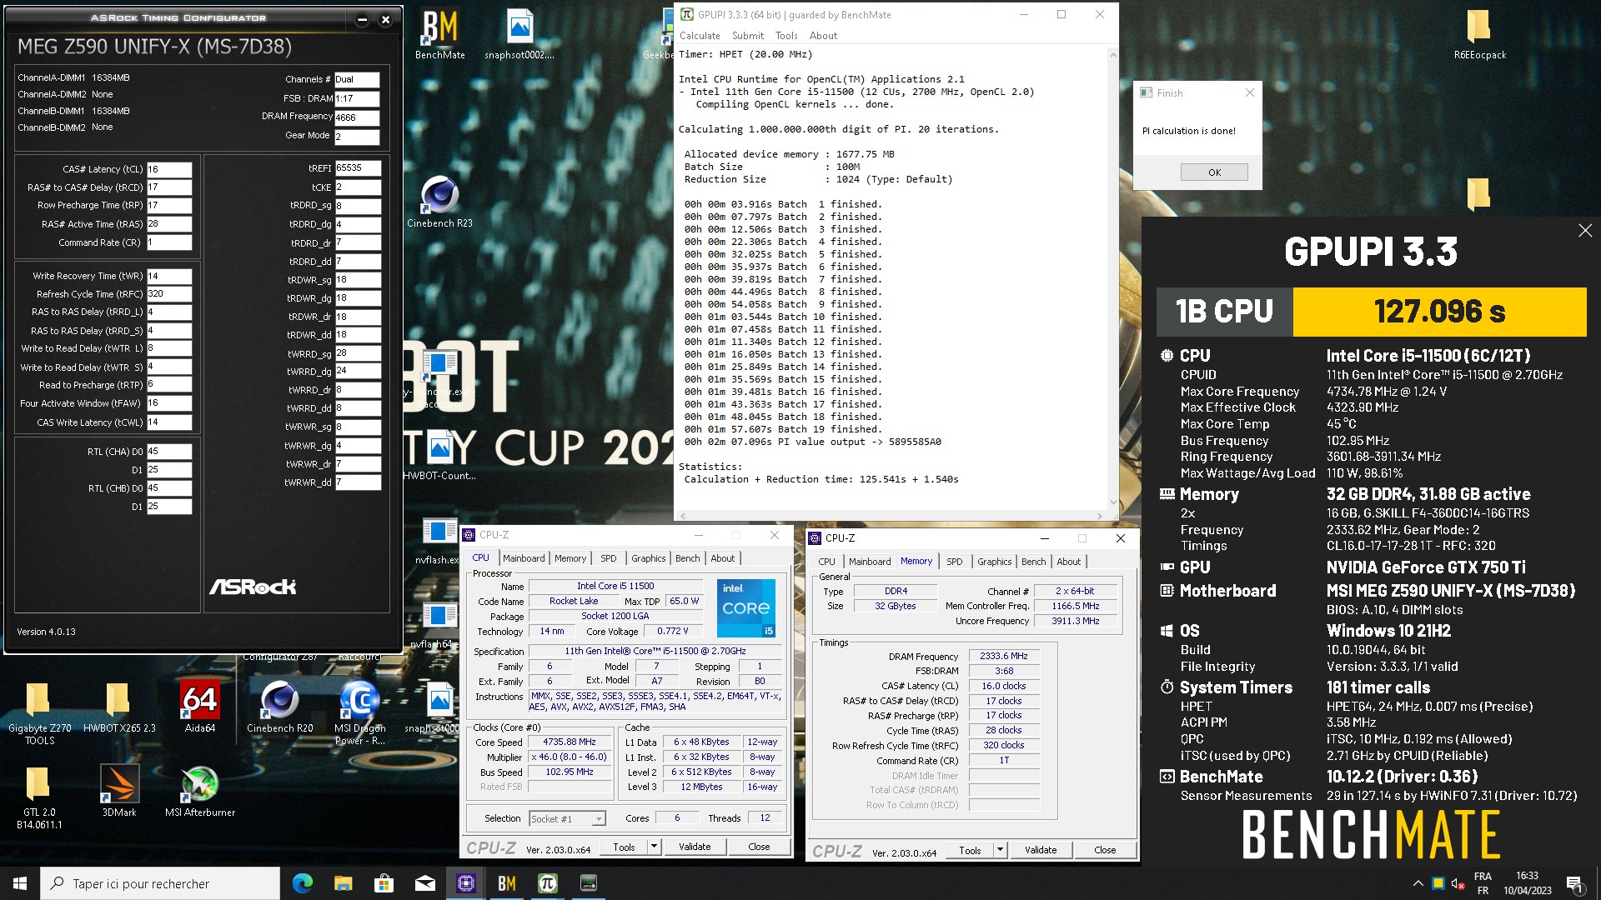Open the notification center
The width and height of the screenshot is (1601, 900).
click(1574, 883)
